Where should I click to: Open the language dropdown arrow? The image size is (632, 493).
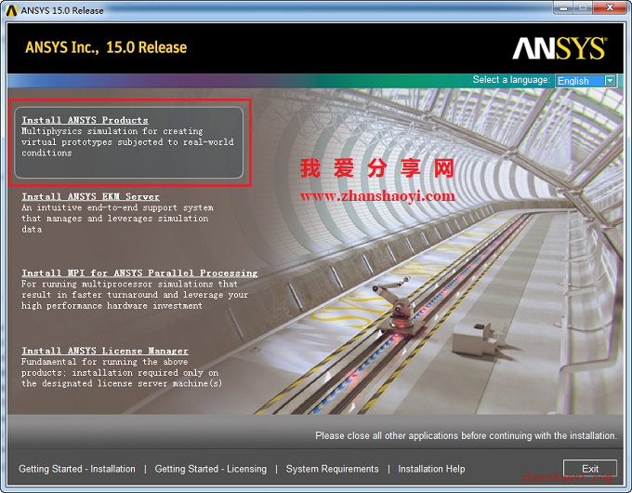(x=611, y=81)
